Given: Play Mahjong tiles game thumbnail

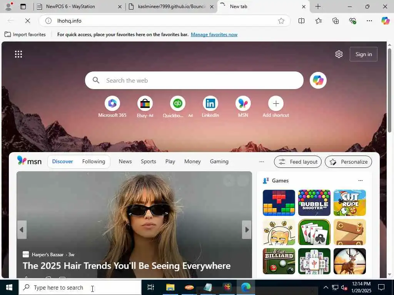Looking at the screenshot, I should pos(314,261).
